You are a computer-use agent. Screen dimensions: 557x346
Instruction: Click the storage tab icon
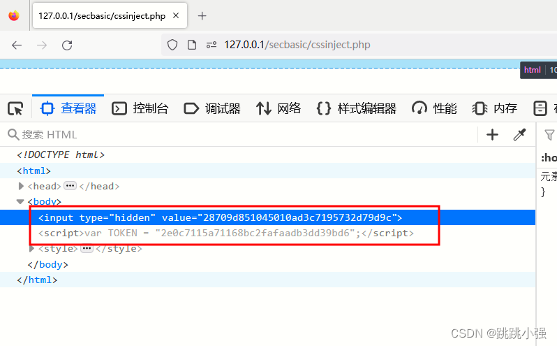540,108
